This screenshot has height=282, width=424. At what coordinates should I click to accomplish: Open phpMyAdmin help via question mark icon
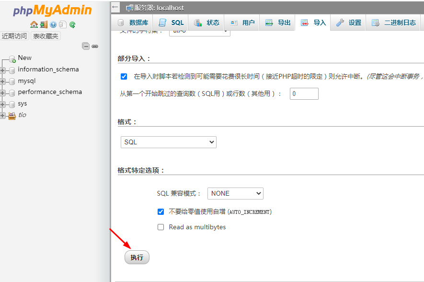pos(53,23)
